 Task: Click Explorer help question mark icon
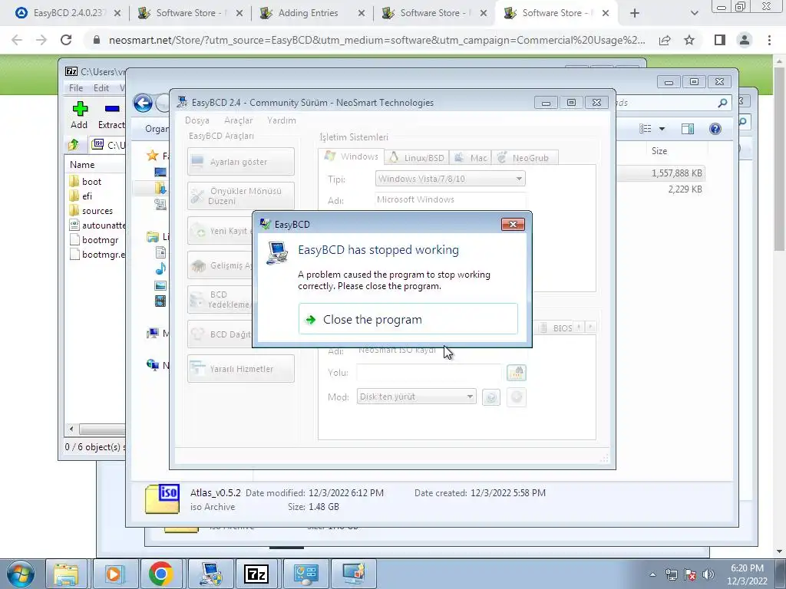point(715,129)
